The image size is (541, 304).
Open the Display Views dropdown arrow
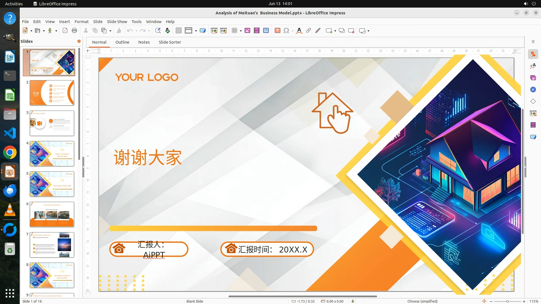196,31
